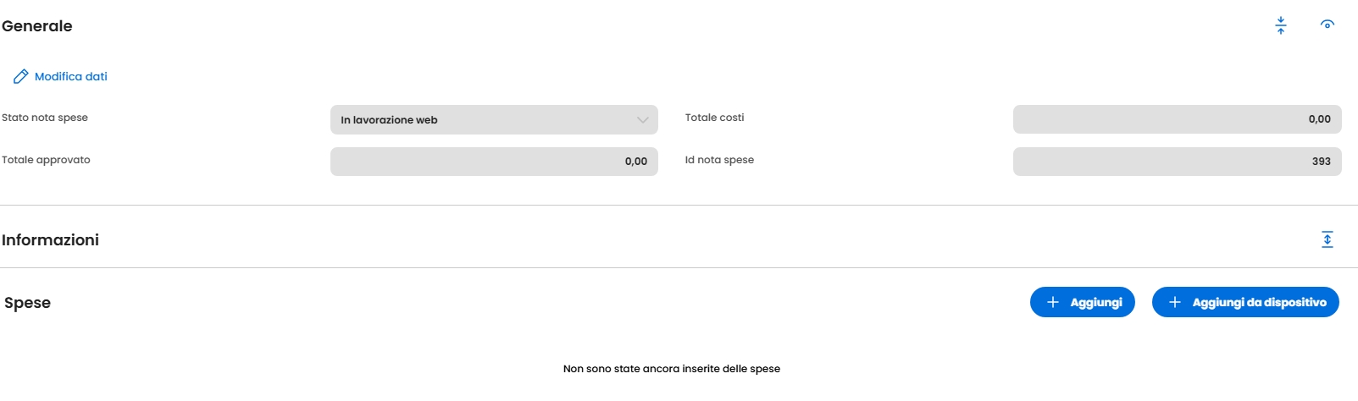Expand the Informazioni section
This screenshot has height=401, width=1358.
point(1328,239)
